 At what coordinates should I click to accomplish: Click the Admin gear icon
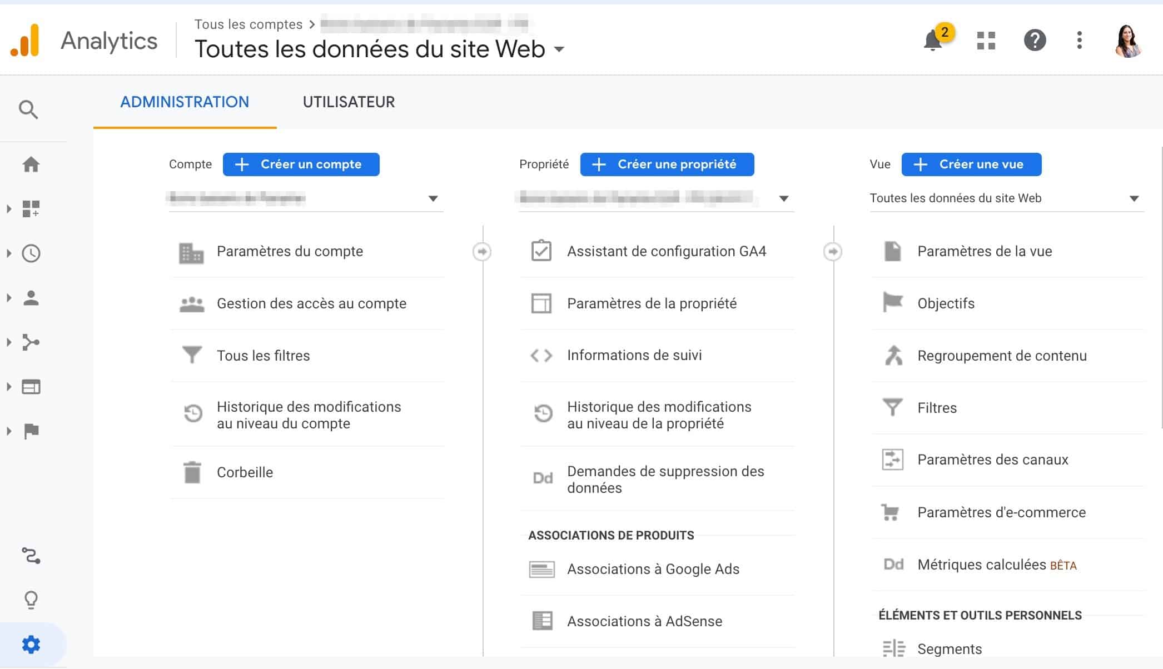point(31,645)
